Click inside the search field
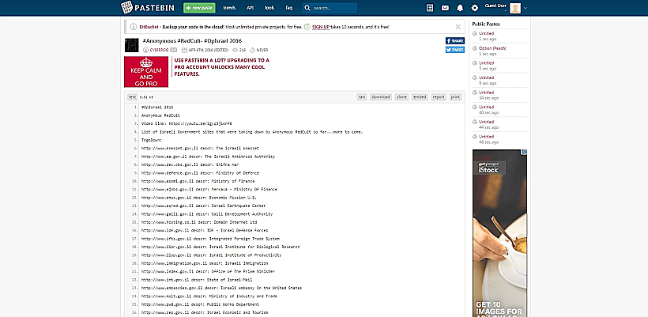Image resolution: width=648 pixels, height=317 pixels. pyautogui.click(x=332, y=8)
